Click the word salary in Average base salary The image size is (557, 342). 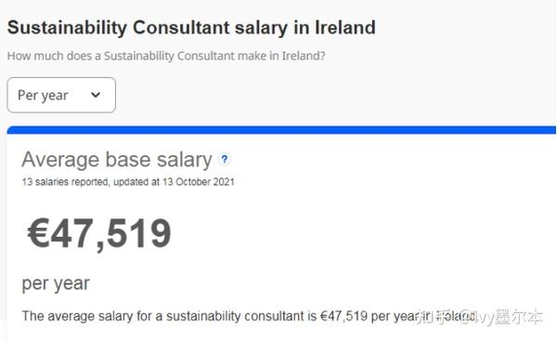185,160
